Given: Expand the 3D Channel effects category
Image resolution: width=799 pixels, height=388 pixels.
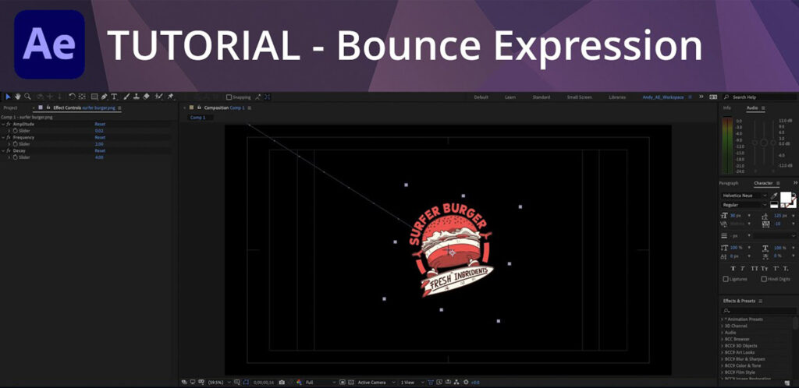Looking at the screenshot, I should 722,326.
